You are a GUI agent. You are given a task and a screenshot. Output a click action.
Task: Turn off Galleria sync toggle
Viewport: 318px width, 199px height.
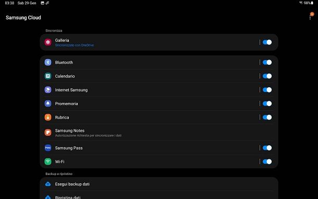(267, 42)
